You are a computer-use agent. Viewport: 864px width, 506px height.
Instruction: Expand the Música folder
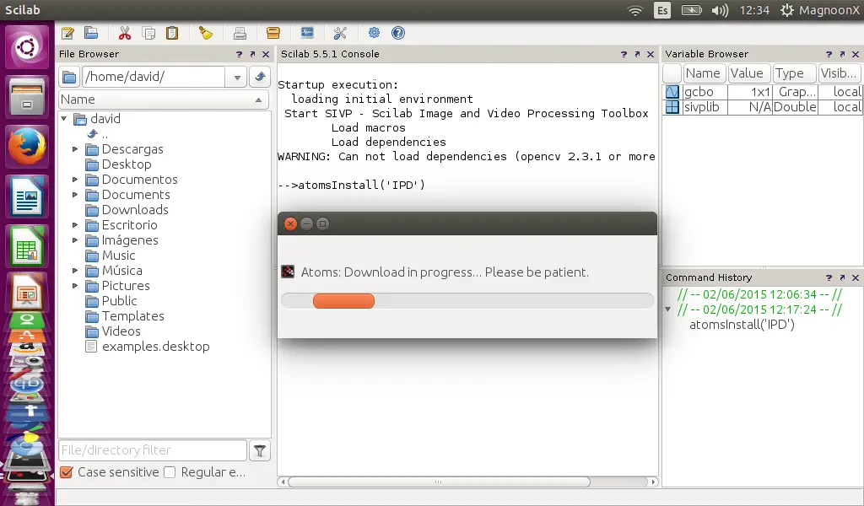tap(75, 271)
